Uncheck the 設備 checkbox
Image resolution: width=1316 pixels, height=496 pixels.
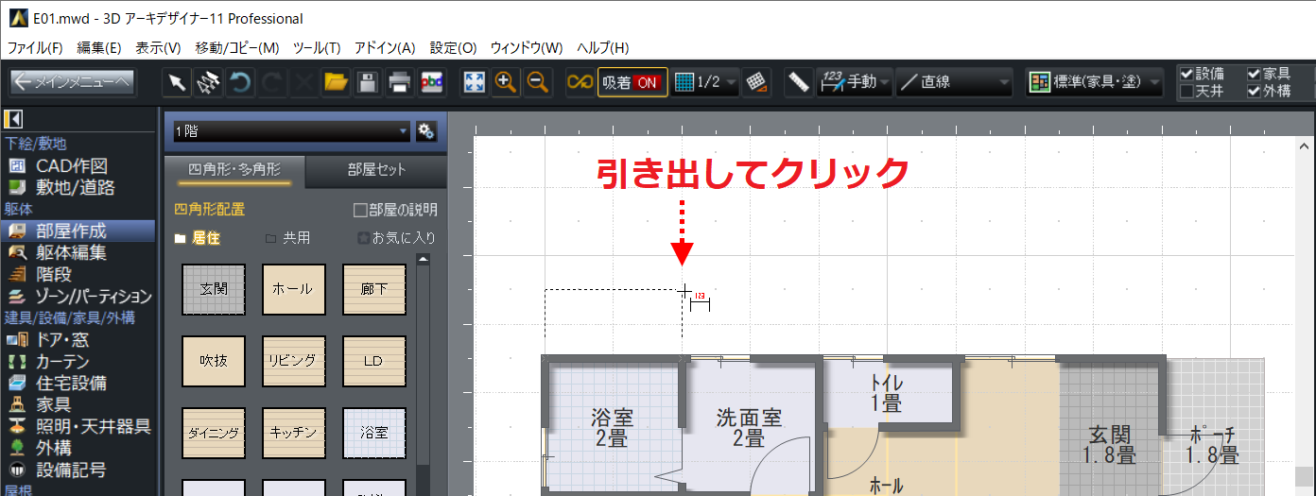(1186, 74)
